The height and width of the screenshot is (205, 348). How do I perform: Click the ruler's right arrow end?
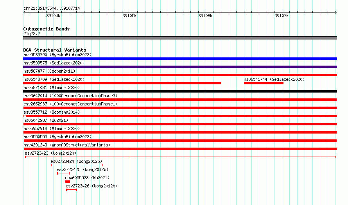pyautogui.click(x=336, y=12)
